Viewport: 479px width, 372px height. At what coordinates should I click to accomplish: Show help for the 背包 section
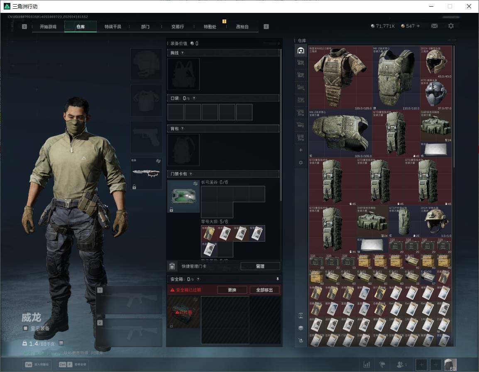(182, 129)
